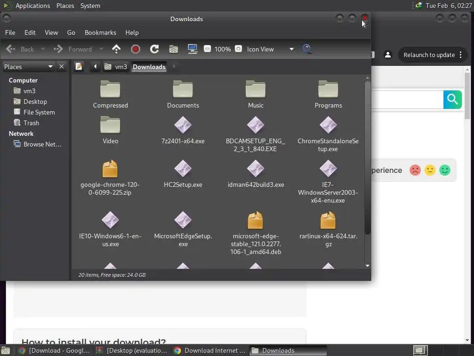Viewport: 474px width, 356px height.
Task: Toggle the text location entry pencil icon
Action: coord(79,66)
